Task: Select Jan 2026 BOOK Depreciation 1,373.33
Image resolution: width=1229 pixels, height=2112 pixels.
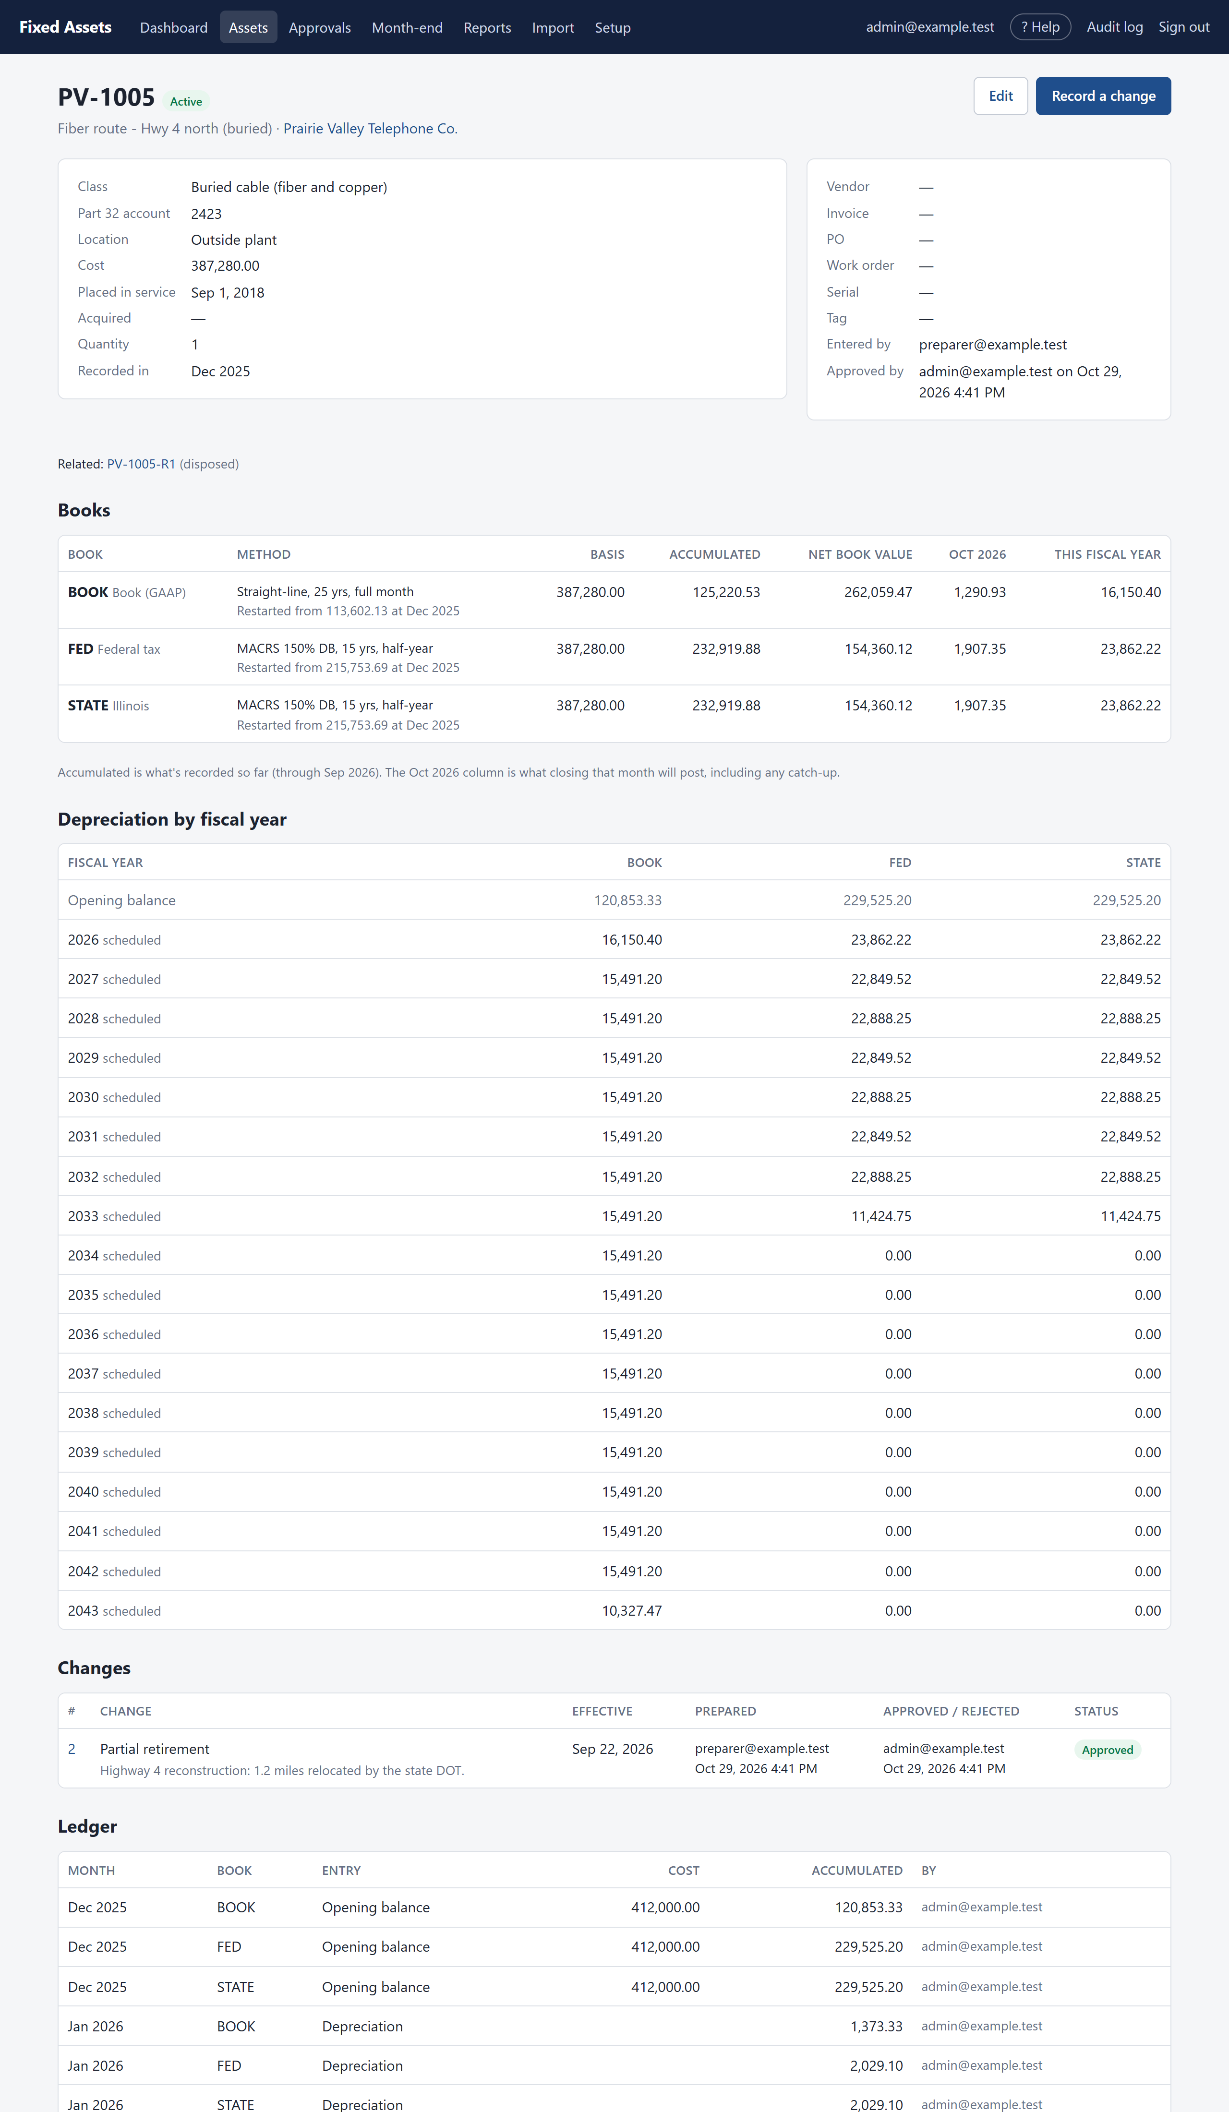Action: 876,2027
